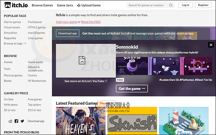Open Game Jams in top navigation

click(65, 5)
